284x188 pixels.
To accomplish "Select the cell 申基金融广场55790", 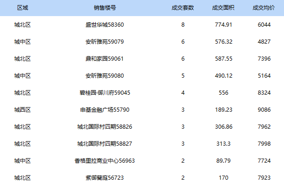I will pyautogui.click(x=105, y=110).
